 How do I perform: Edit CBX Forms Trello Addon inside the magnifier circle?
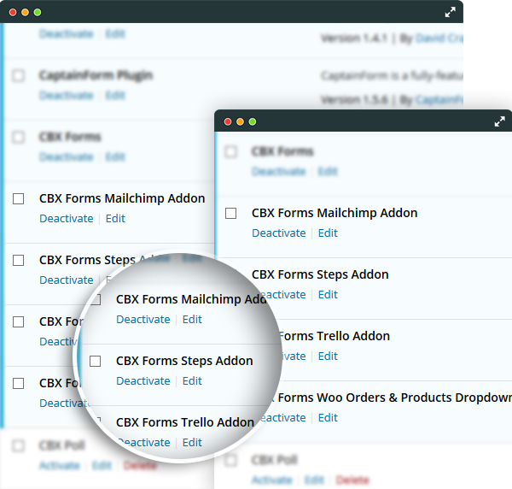192,442
